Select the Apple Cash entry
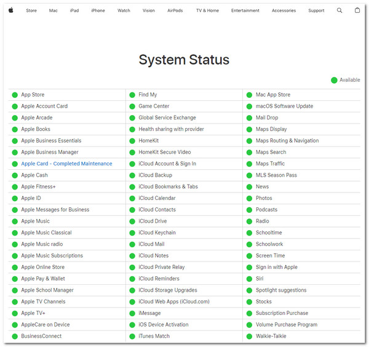The height and width of the screenshot is (347, 369). click(x=34, y=175)
